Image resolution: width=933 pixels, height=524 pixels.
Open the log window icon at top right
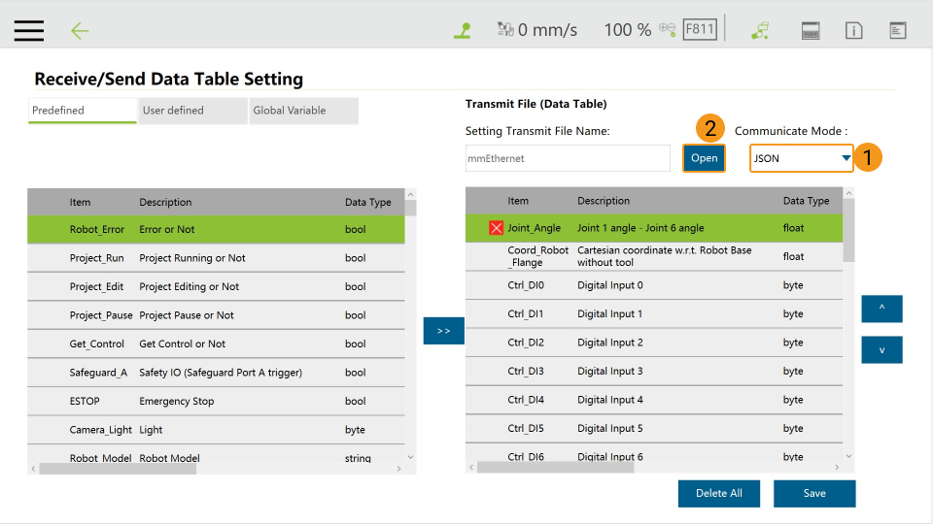tap(898, 30)
